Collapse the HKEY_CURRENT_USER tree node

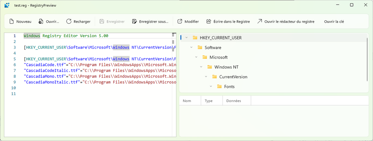click(x=186, y=38)
